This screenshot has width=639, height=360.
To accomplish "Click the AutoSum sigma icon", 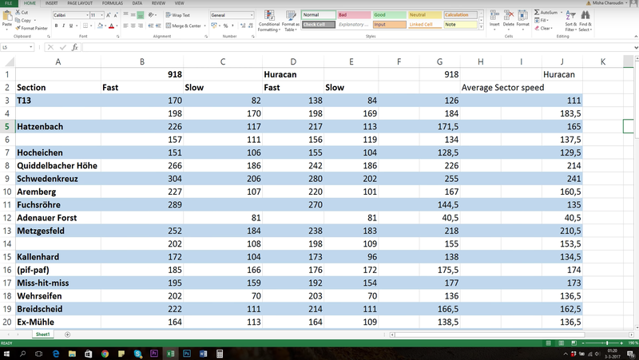I will coord(537,12).
